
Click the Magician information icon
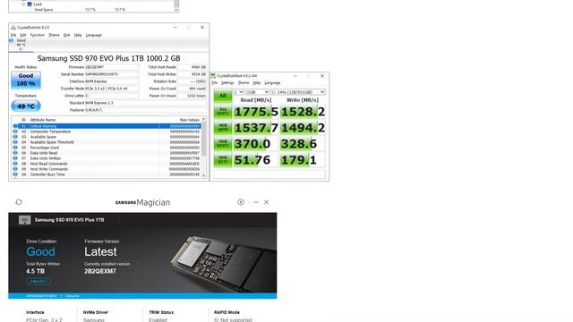click(241, 202)
